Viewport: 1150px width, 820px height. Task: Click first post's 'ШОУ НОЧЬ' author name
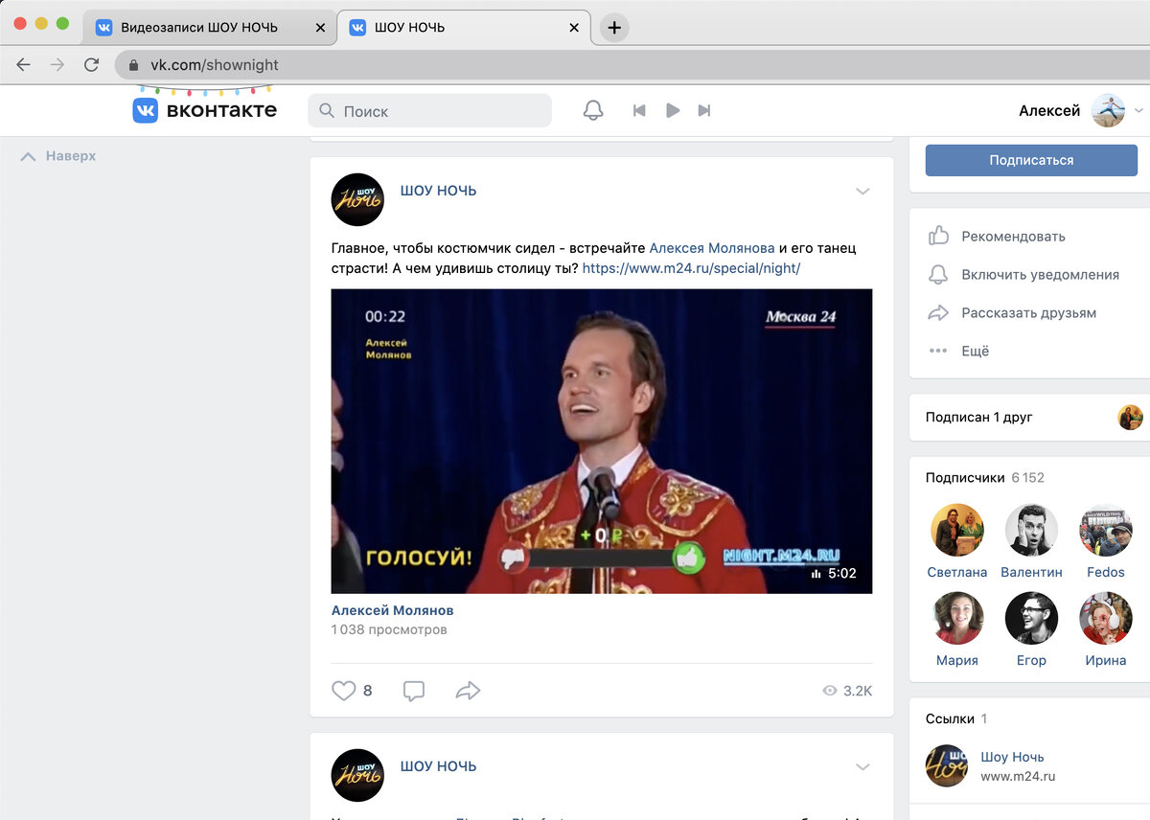click(x=438, y=191)
